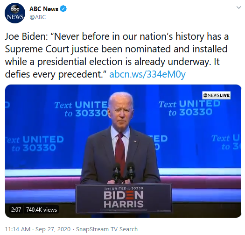Click the Joe Biden quote opening line
245x235 pixels.
[x=117, y=36]
